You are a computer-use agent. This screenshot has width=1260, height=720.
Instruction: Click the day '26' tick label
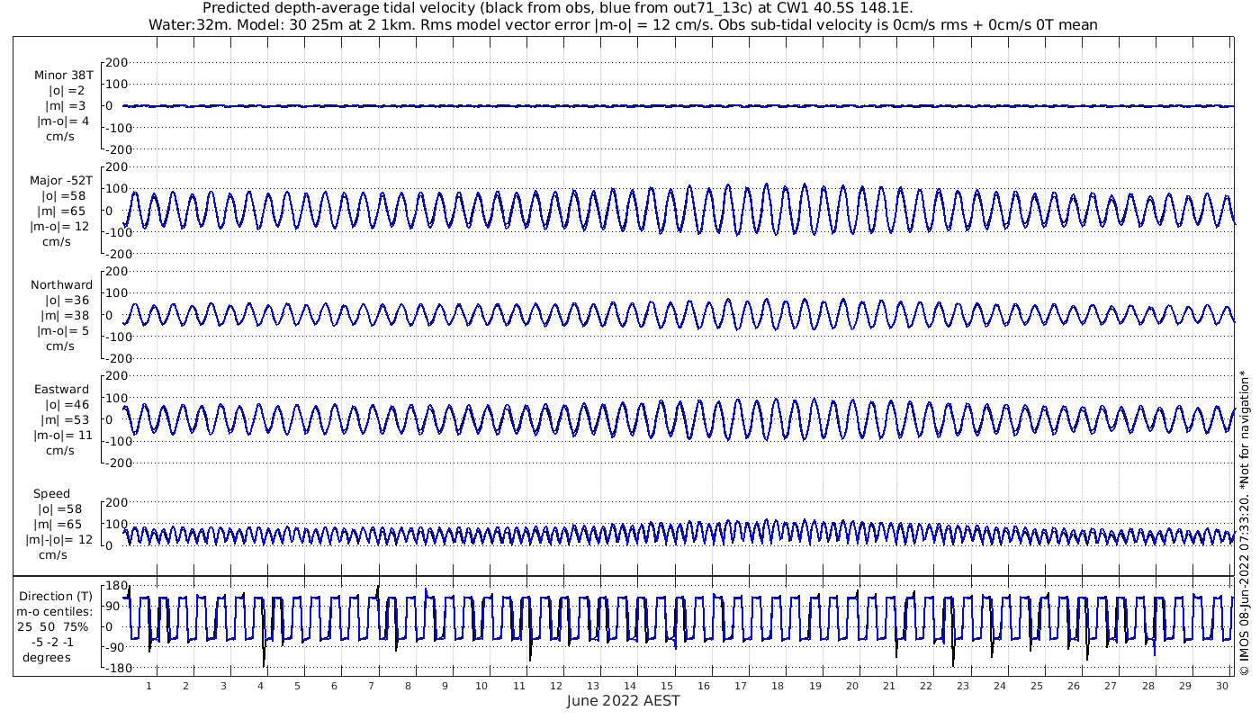point(1074,686)
